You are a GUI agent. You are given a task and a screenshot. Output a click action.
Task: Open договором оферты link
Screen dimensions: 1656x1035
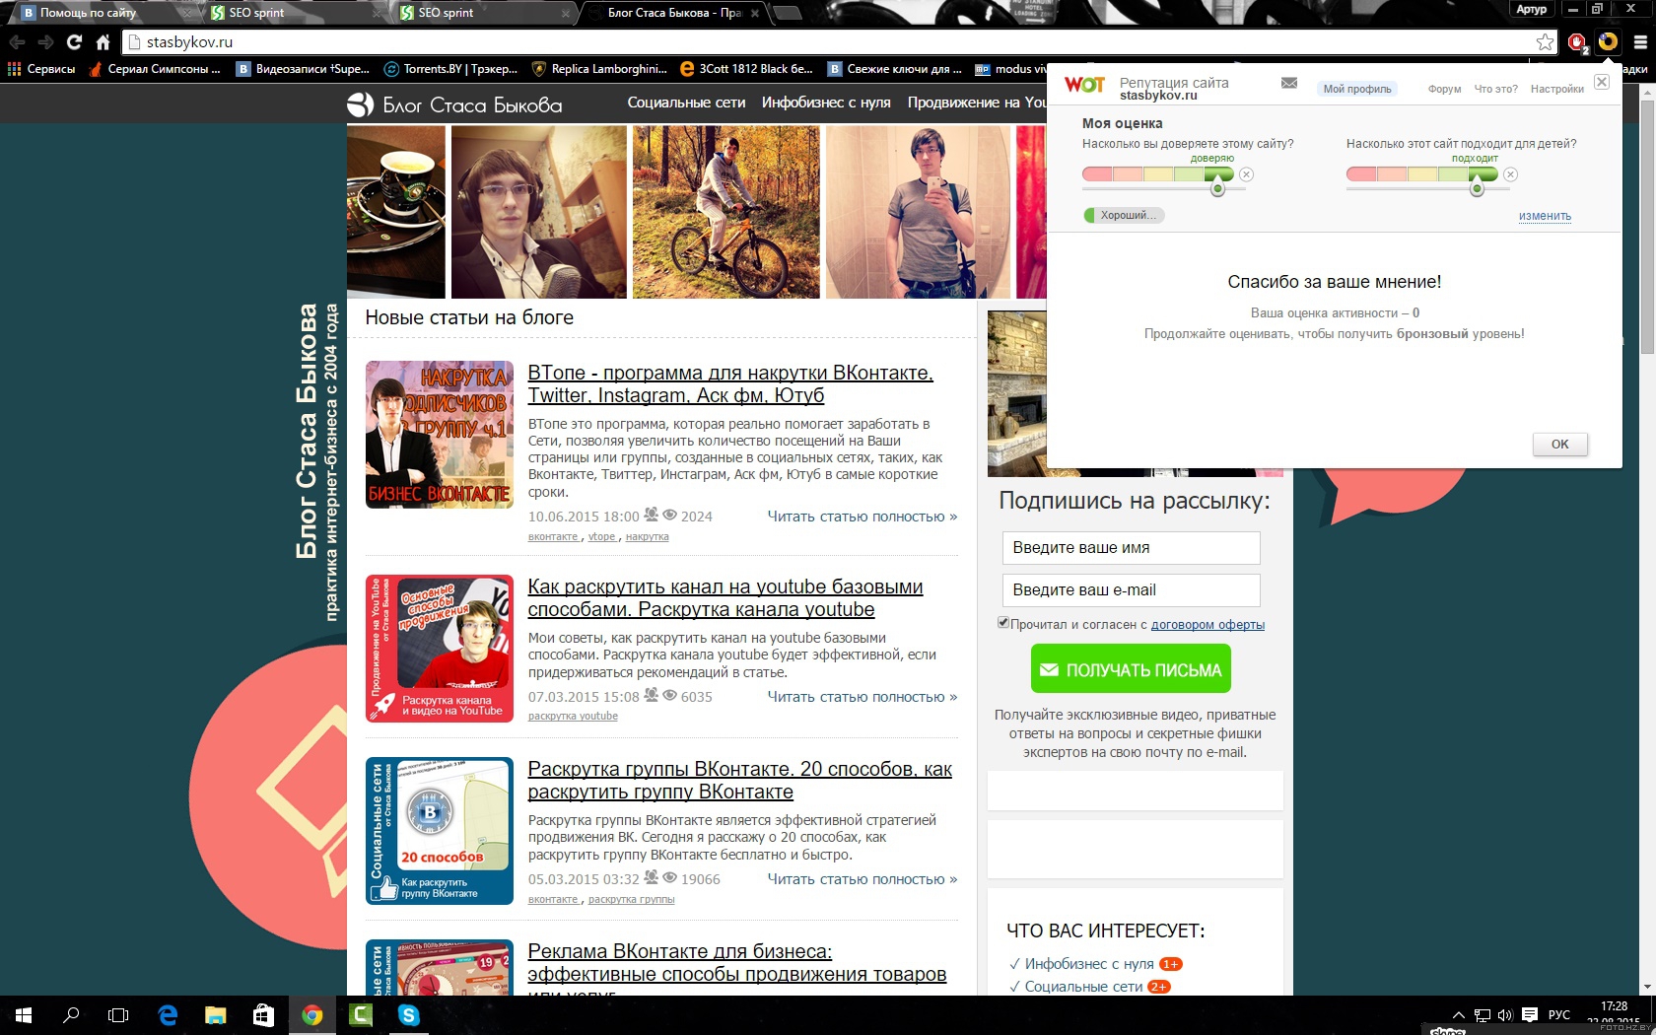tap(1207, 624)
